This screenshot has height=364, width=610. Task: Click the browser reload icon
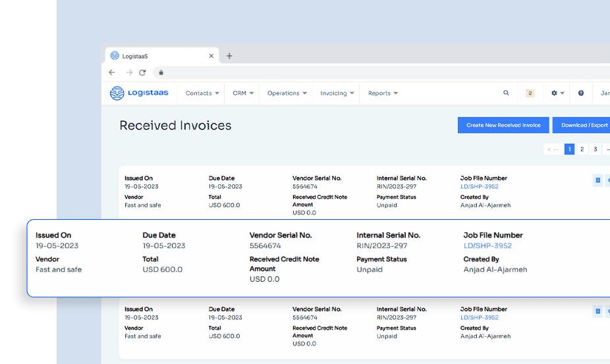142,72
